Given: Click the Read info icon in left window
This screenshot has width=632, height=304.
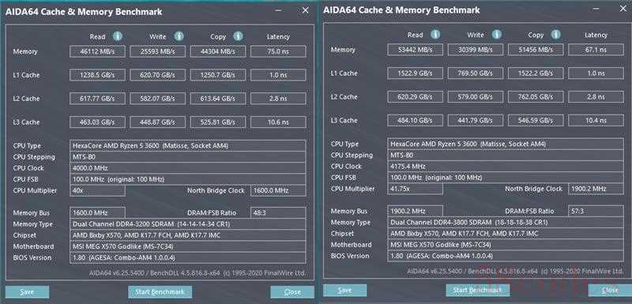Looking at the screenshot, I should pos(117,36).
